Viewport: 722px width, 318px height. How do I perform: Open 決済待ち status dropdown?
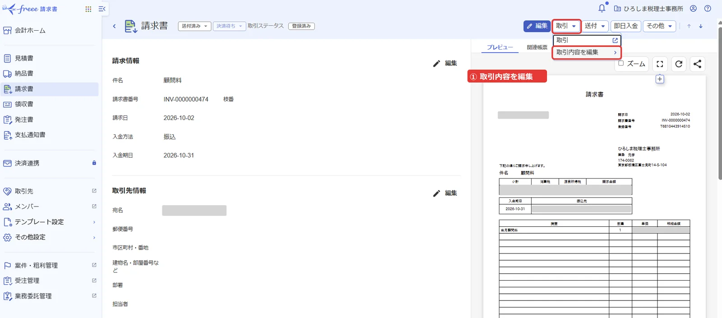click(x=229, y=26)
